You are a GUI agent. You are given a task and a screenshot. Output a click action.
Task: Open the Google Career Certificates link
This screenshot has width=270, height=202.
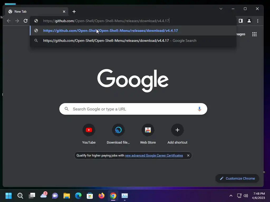pos(154,155)
